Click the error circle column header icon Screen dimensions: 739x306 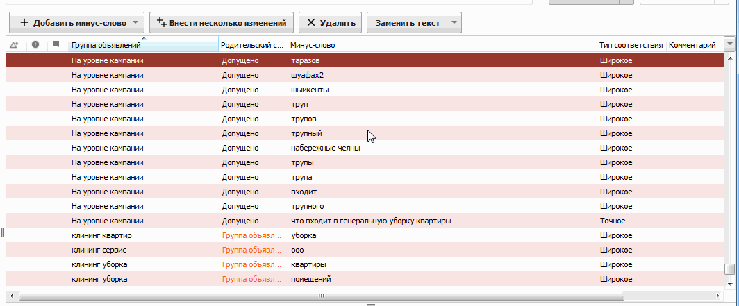35,45
